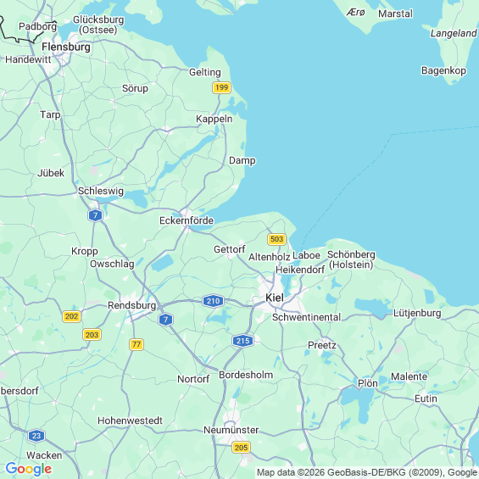Select the Kiel city label
The height and width of the screenshot is (479, 479).
[275, 298]
